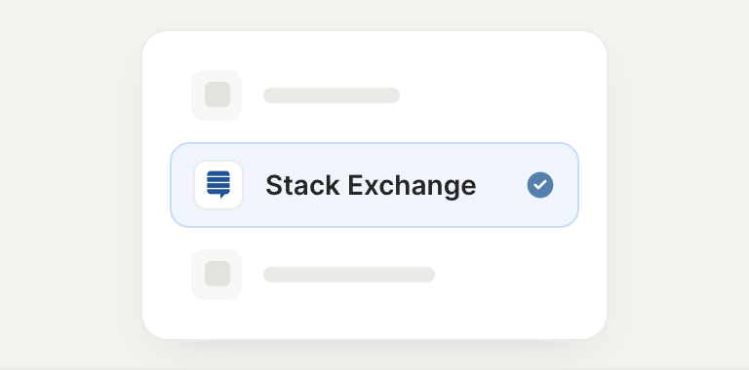Select the Stack Exchange list option

pos(374,185)
